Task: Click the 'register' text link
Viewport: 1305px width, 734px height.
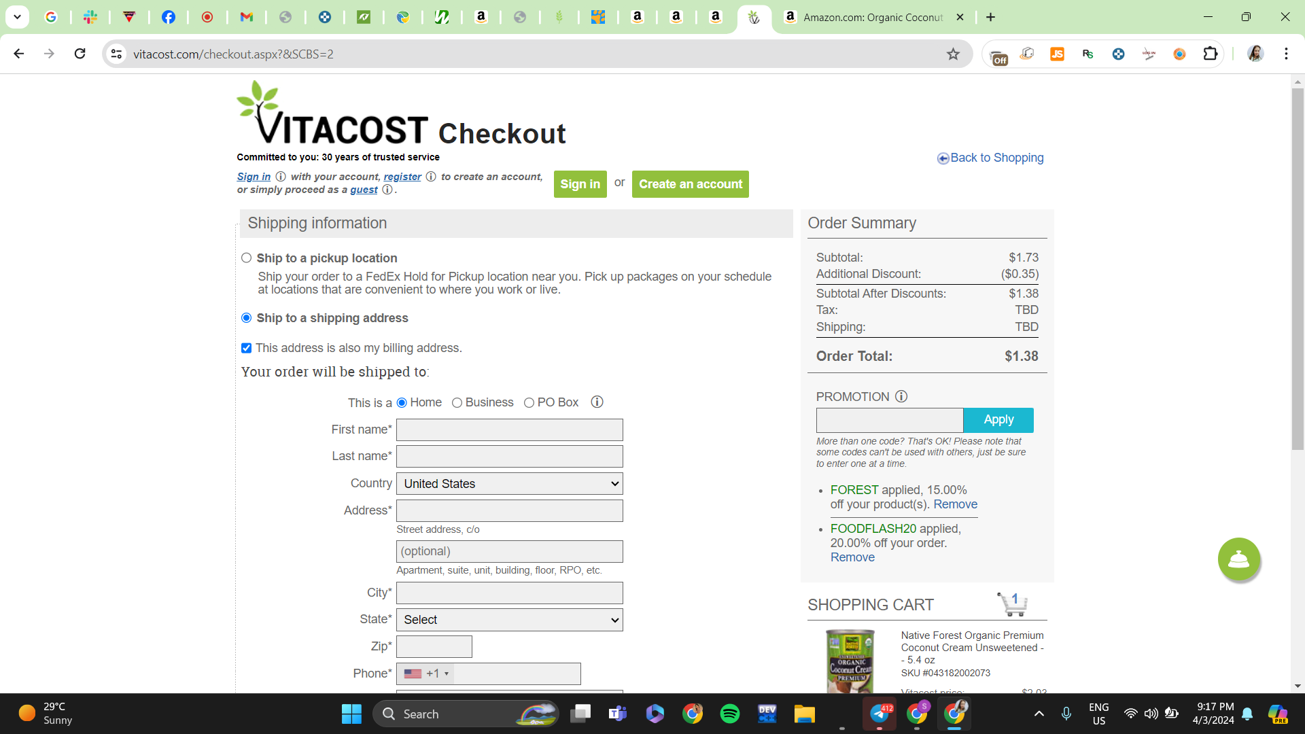Action: point(402,177)
